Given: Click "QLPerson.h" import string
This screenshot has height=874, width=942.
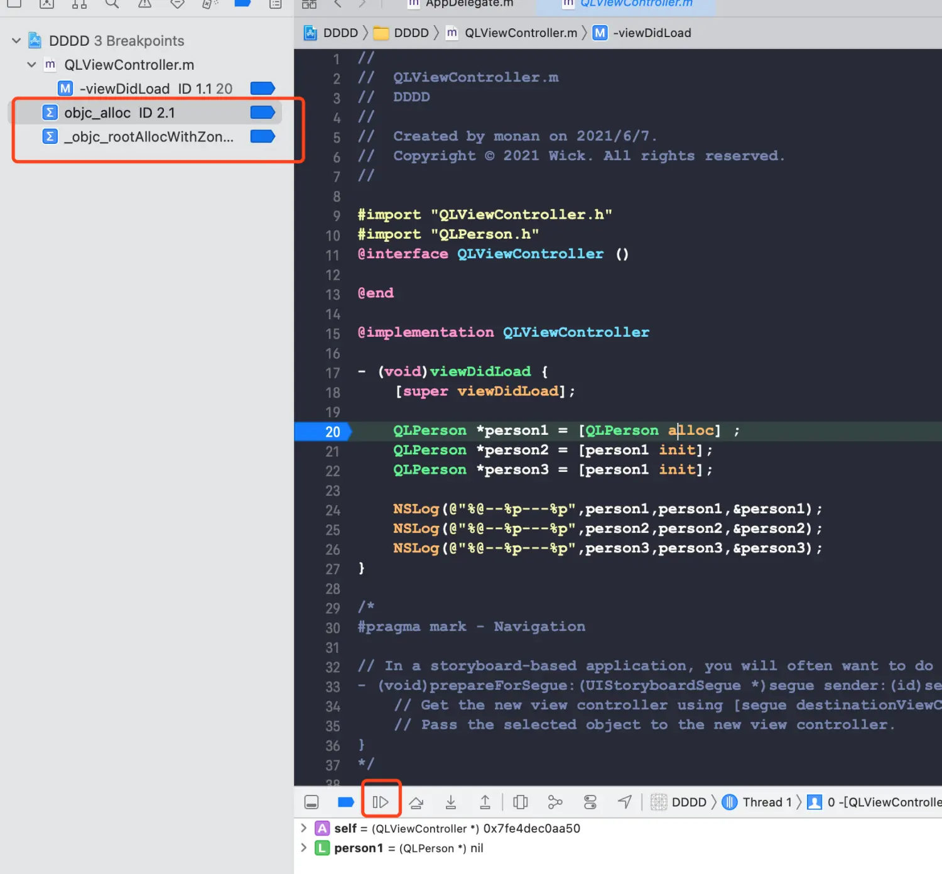Looking at the screenshot, I should (x=484, y=234).
